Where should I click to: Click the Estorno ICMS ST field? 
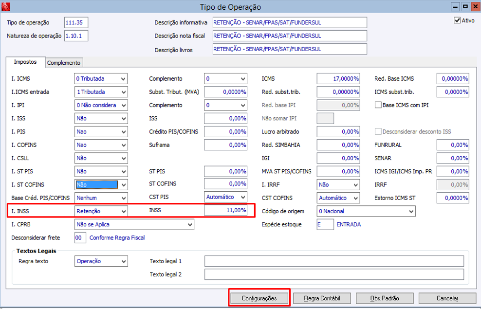tap(453, 198)
